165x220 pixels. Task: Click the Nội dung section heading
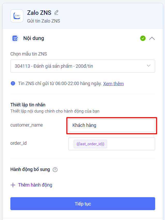tap(34, 38)
